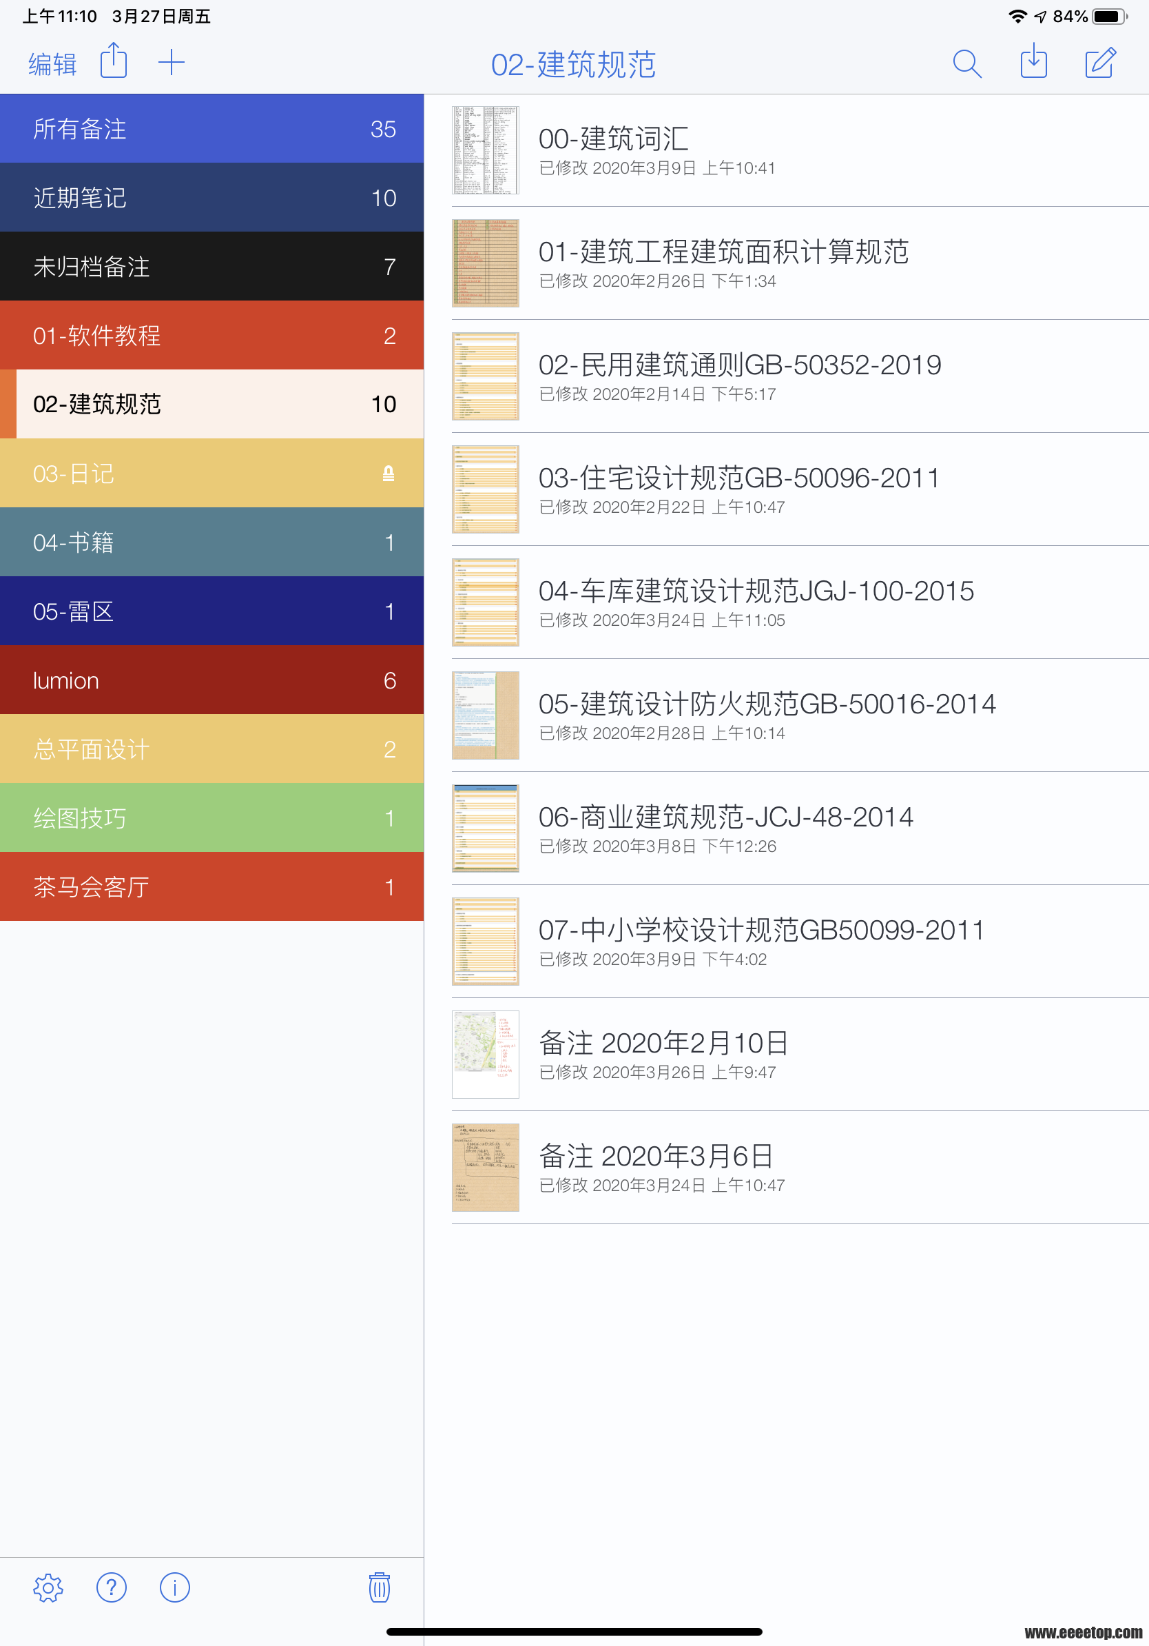Open search with magnifier icon

(966, 63)
